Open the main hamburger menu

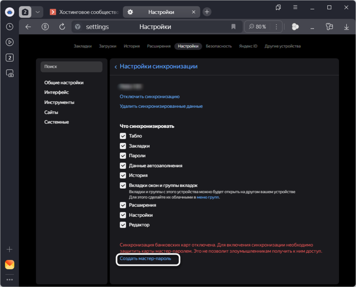point(295,7)
